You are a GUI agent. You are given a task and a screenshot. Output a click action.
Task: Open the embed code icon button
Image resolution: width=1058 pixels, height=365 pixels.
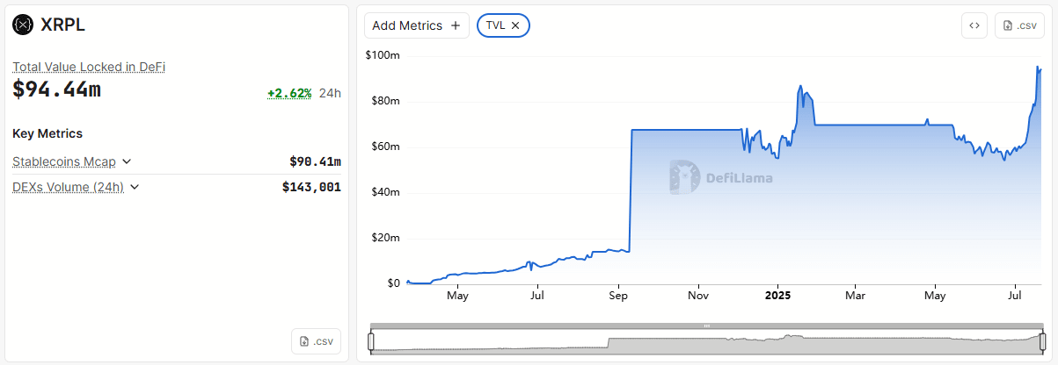coord(974,25)
